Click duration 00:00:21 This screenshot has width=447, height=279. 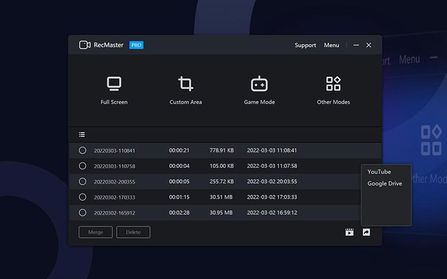tap(179, 150)
